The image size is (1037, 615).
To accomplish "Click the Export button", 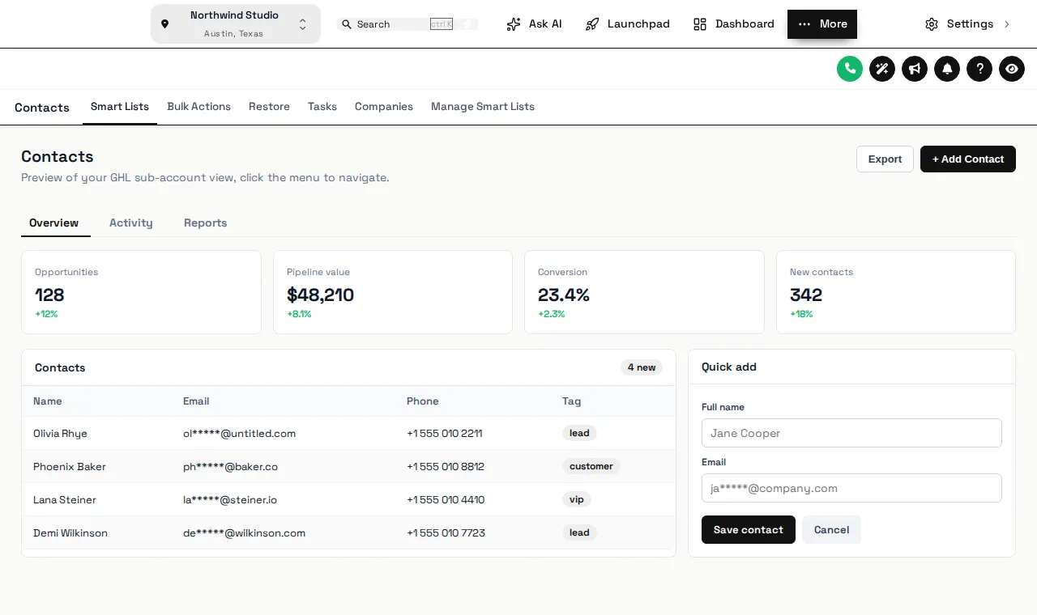I will click(x=885, y=159).
